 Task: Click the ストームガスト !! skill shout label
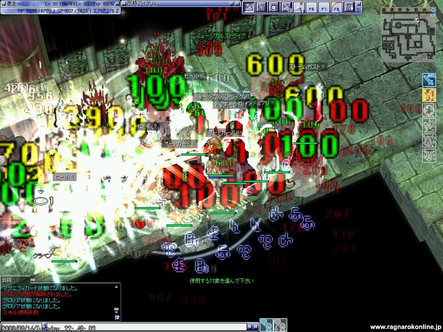coord(307,67)
